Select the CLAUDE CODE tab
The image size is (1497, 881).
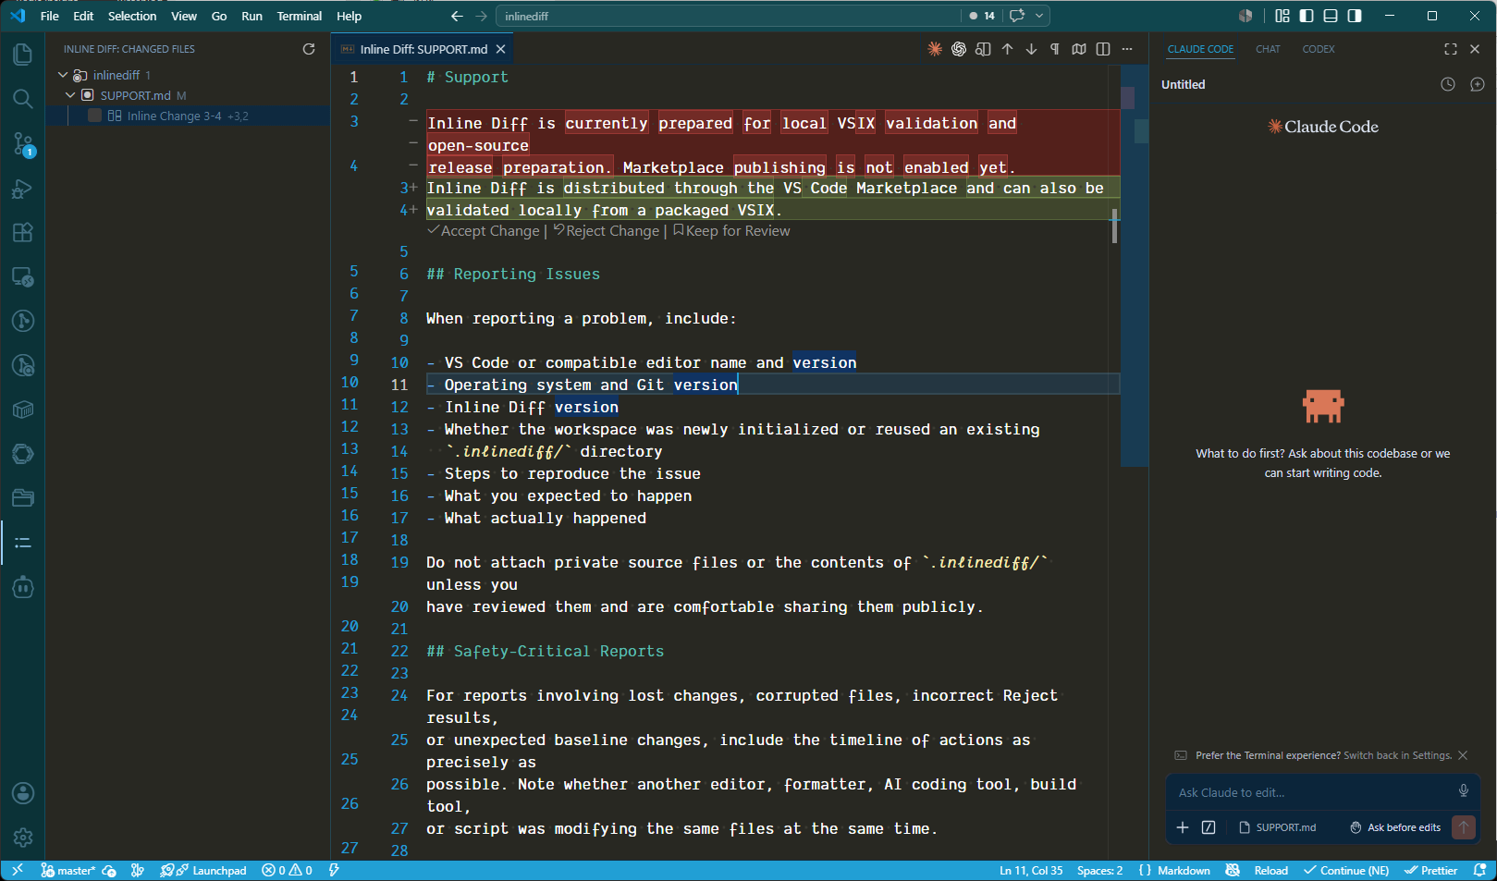[x=1200, y=49]
